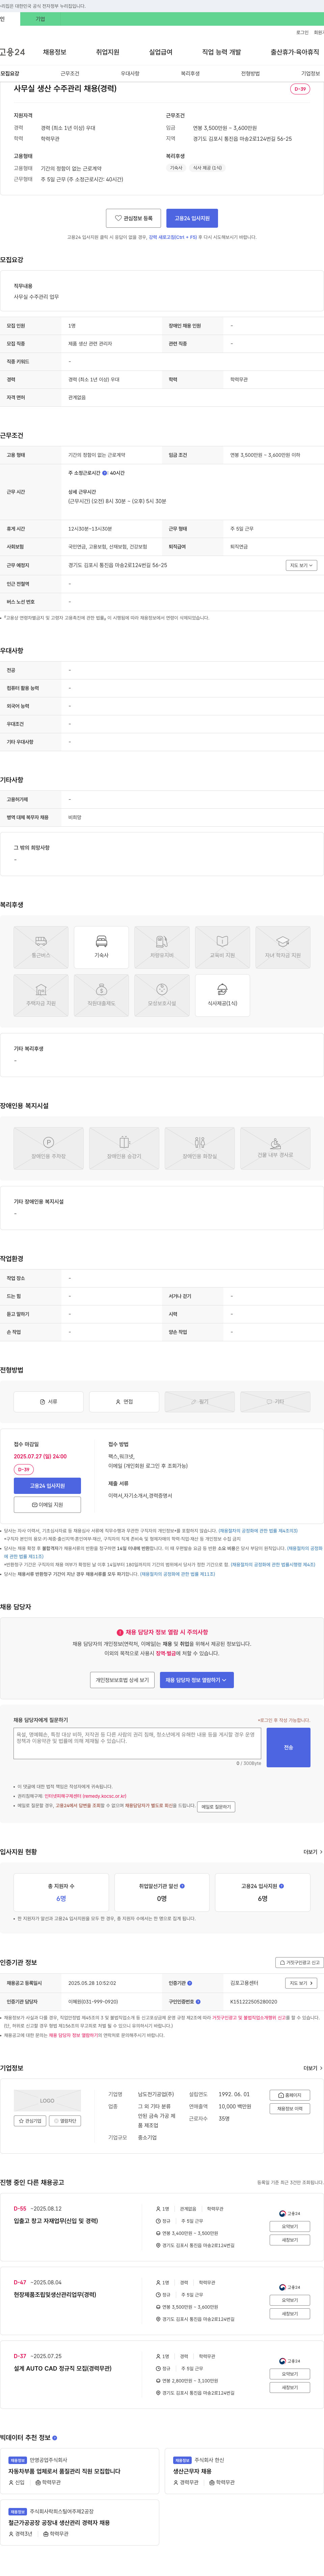The width and height of the screenshot is (324, 2576).
Task: Click the 전송 send button
Action: pos(288,1747)
